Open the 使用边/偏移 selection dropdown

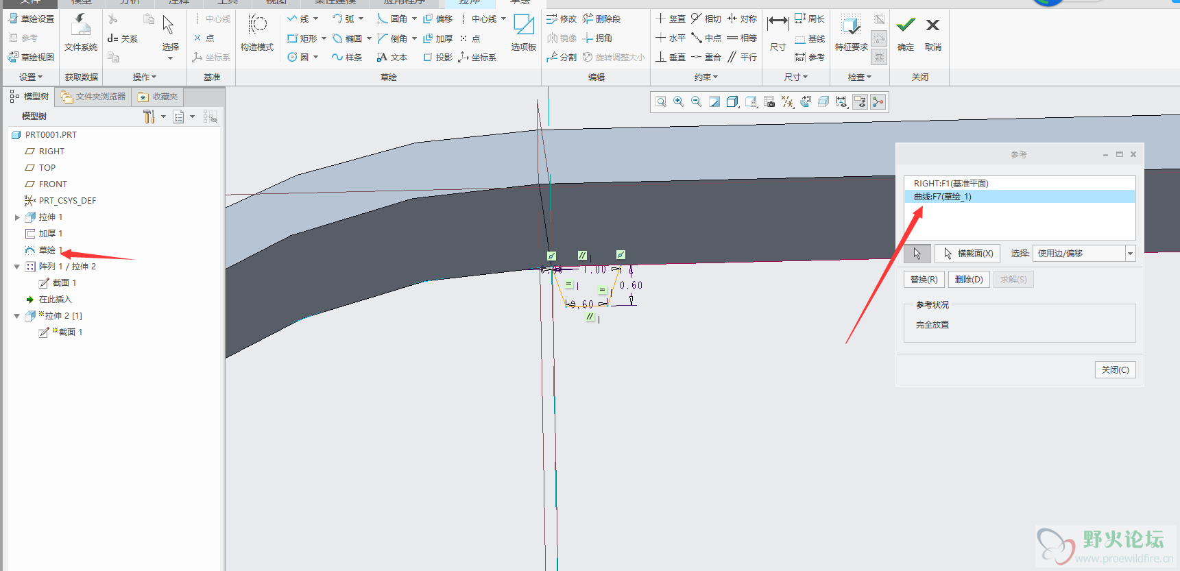coord(1129,254)
